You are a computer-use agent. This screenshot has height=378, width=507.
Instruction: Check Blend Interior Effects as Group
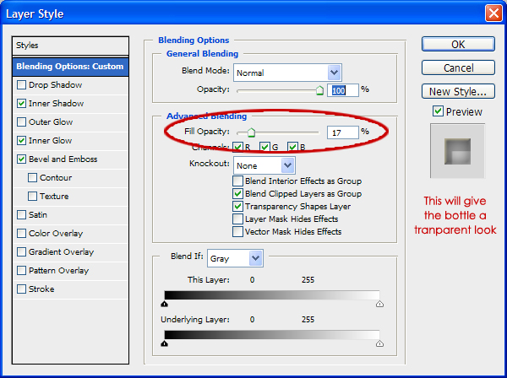(237, 181)
